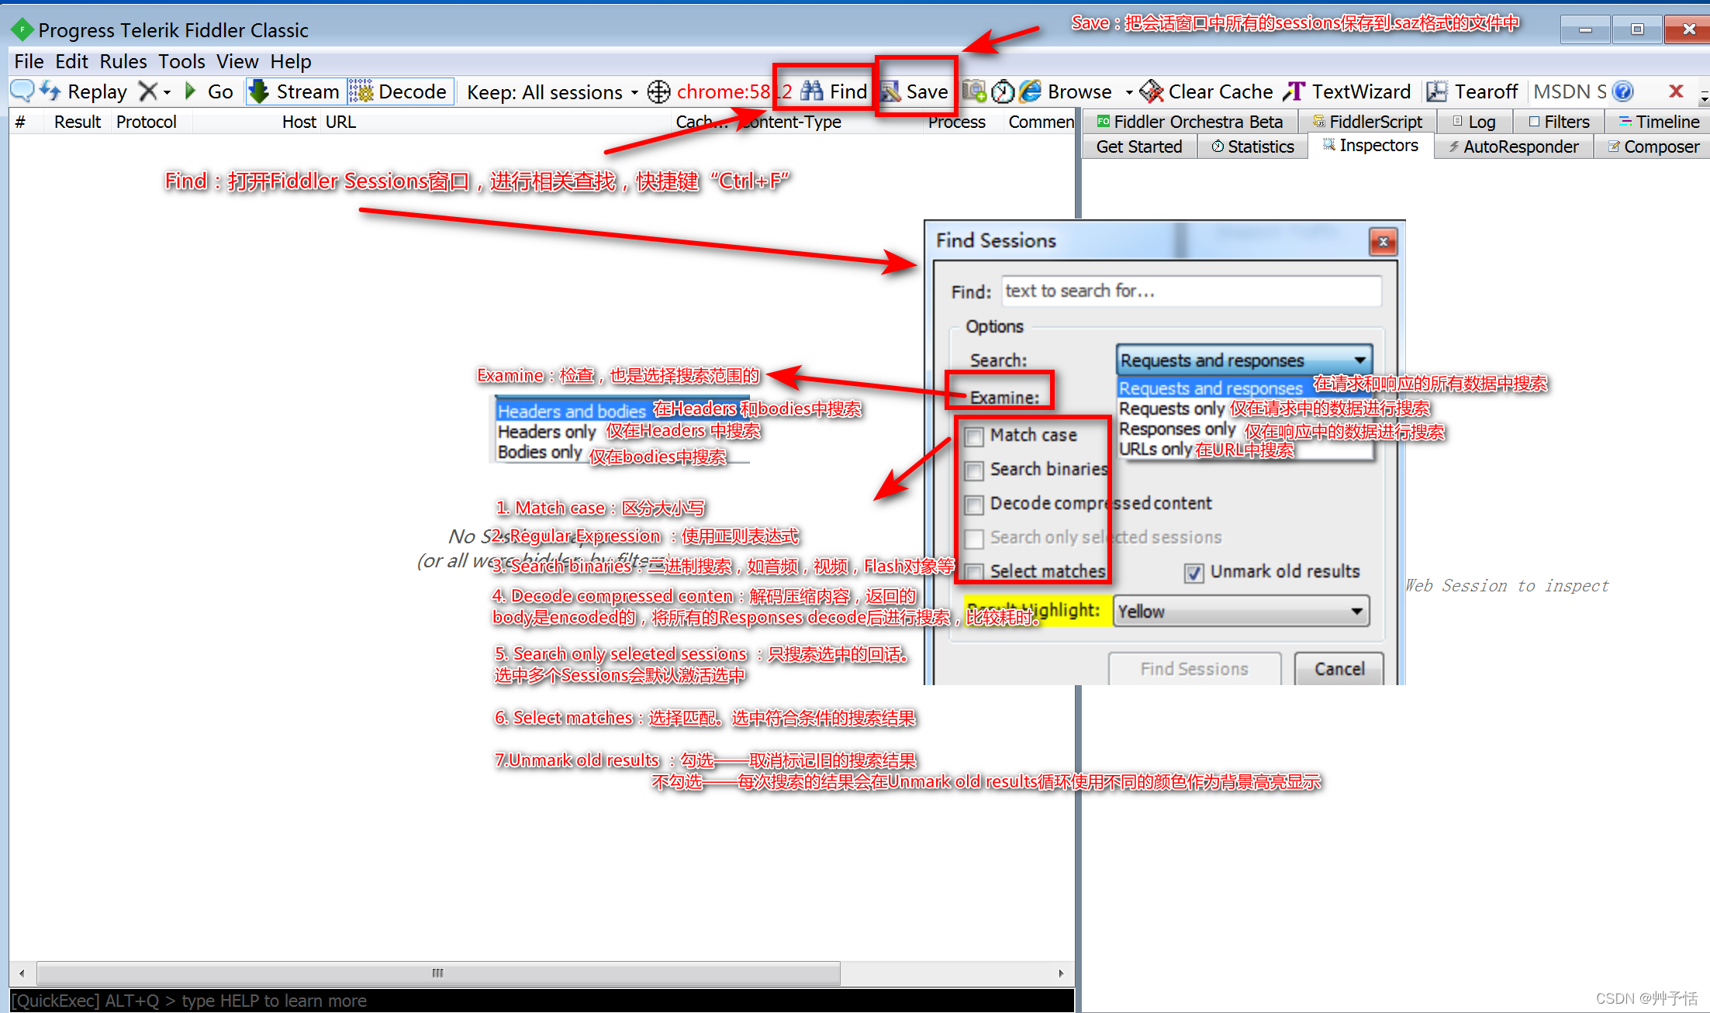This screenshot has height=1013, width=1710.
Task: Click the MSDN search help icon
Action: [x=1622, y=91]
